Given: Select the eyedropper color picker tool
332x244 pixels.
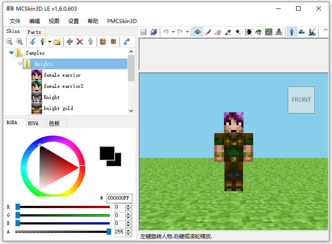Looking at the screenshot, I should click(228, 32).
